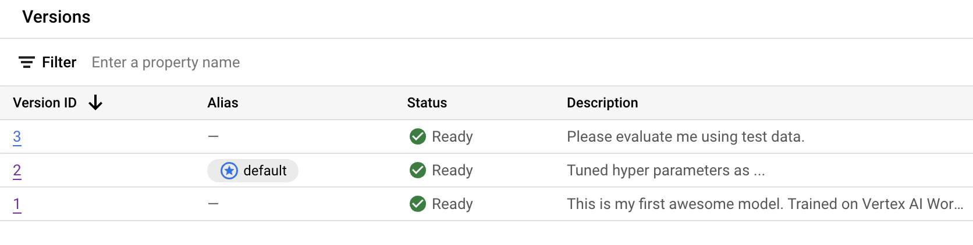Expand the truncated 'Tuned hyper parameters as ...' description
Image resolution: width=973 pixels, height=245 pixels.
click(x=666, y=170)
